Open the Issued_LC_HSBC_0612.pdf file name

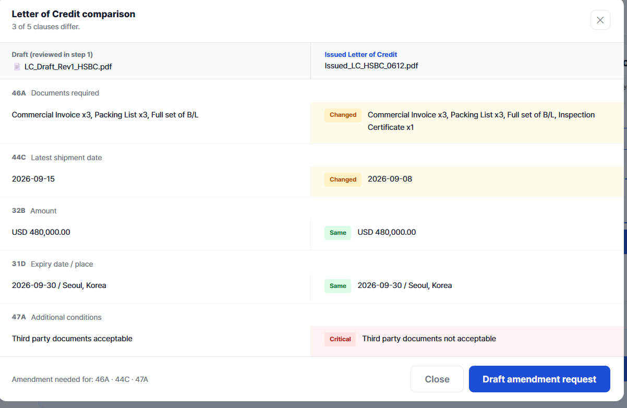tap(371, 66)
